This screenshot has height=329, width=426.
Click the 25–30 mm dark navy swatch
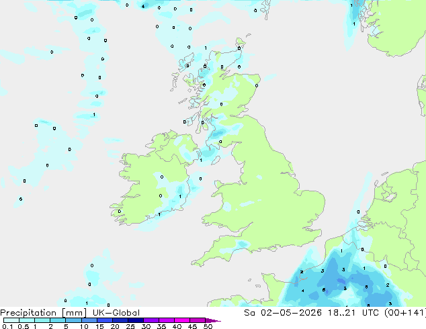[x=135, y=320]
